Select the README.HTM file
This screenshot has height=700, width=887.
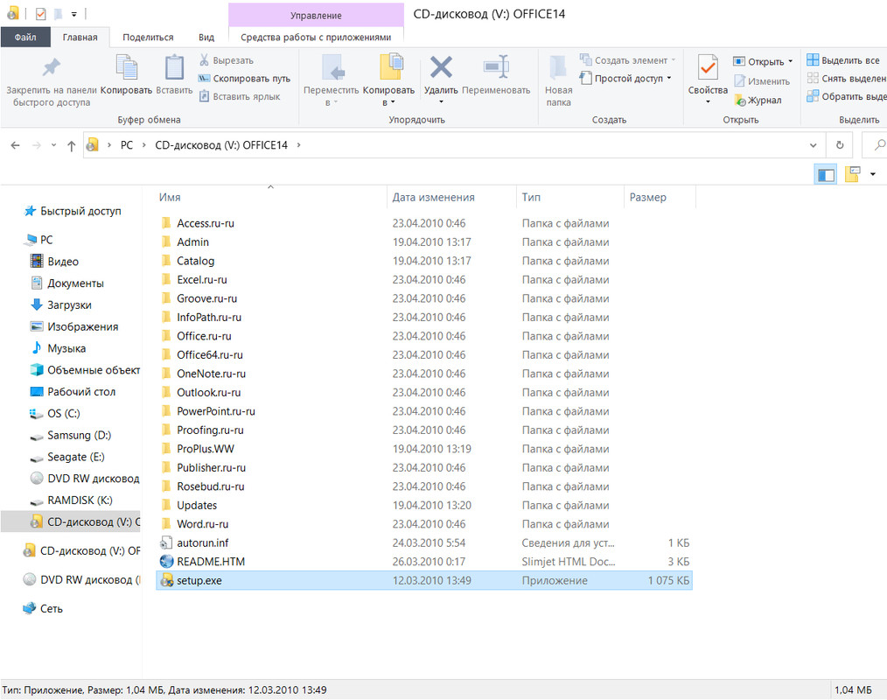[423, 562]
